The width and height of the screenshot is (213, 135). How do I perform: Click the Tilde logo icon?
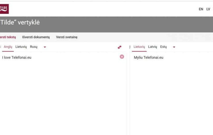click(4, 9)
